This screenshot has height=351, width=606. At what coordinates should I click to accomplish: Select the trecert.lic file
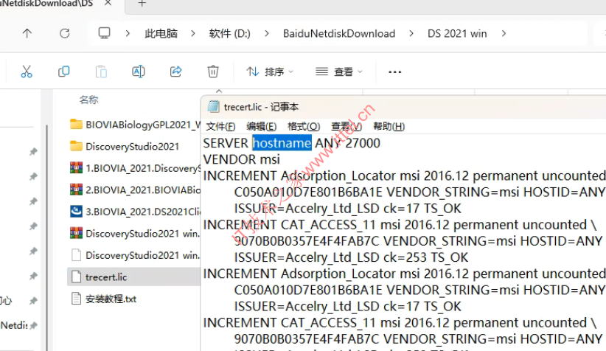pyautogui.click(x=133, y=277)
